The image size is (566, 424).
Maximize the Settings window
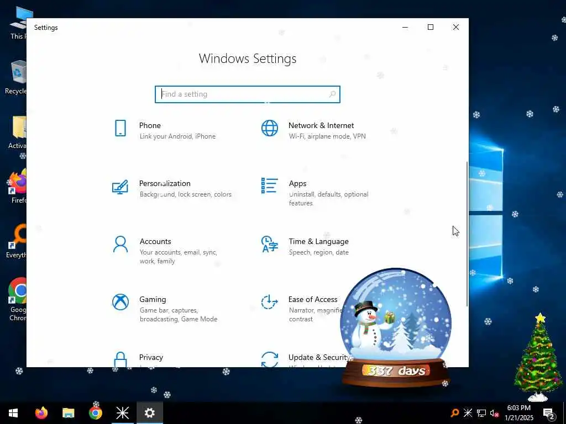(430, 27)
